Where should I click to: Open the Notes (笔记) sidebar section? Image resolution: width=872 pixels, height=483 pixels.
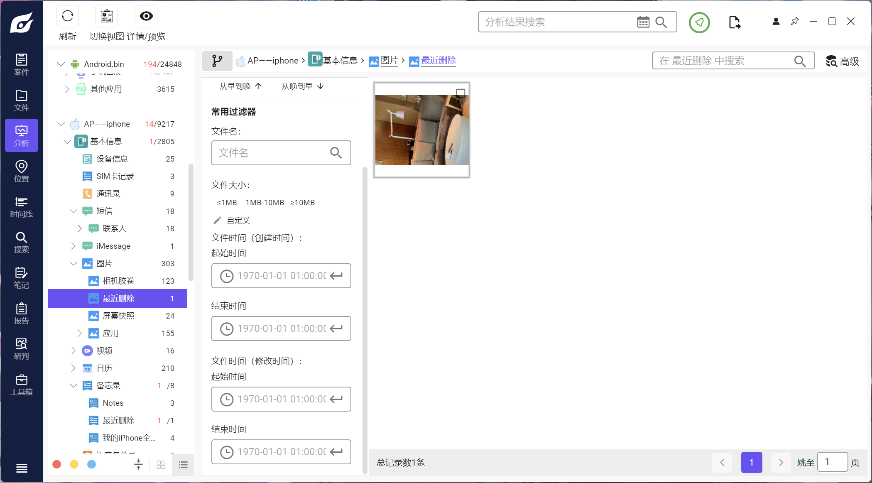[x=22, y=278]
